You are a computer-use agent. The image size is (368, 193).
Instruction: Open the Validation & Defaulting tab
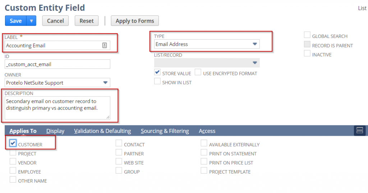pos(102,131)
